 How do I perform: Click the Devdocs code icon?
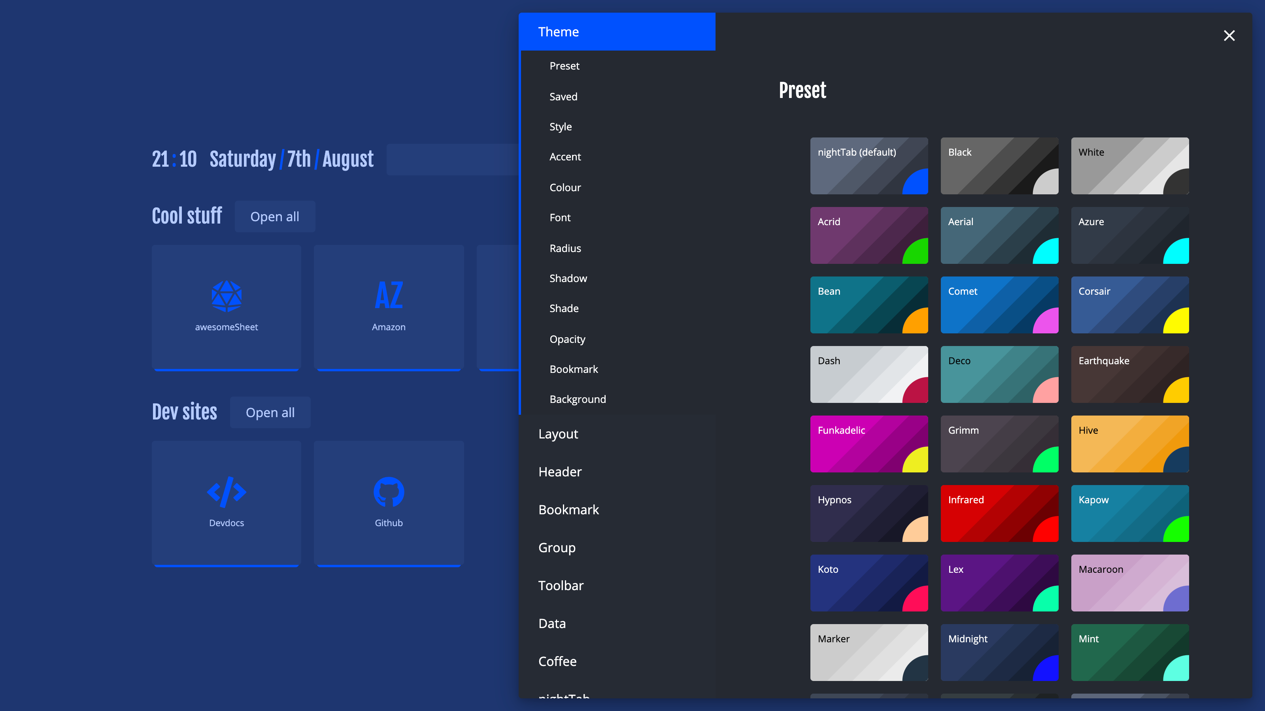tap(227, 491)
